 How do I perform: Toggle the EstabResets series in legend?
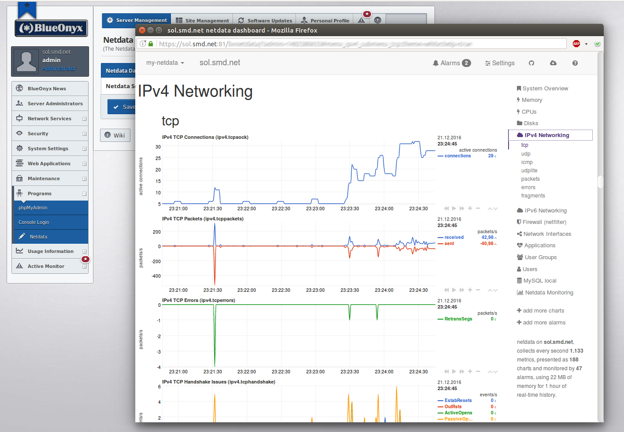tap(455, 401)
